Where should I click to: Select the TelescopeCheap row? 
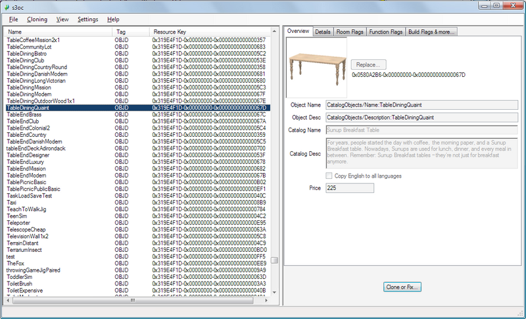click(138, 230)
